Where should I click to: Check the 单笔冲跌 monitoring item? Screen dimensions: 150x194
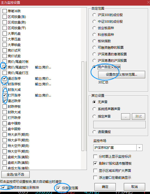click(5, 11)
